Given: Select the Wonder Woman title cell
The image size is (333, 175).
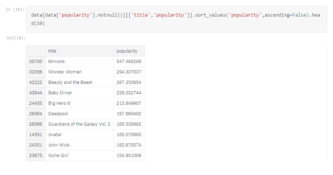Looking at the screenshot, I should [79, 72].
